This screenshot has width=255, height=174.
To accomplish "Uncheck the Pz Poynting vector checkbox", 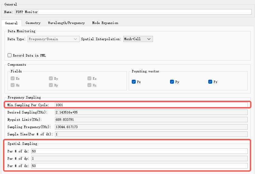I will [210, 82].
